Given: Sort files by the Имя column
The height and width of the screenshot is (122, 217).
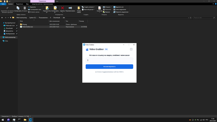Looking at the screenshot, I should [x=34, y=21].
